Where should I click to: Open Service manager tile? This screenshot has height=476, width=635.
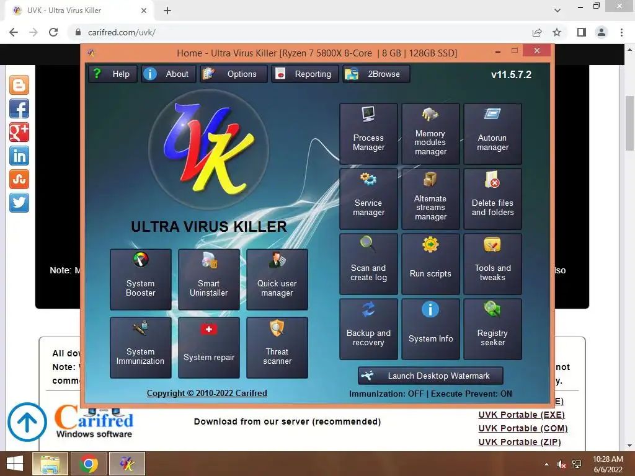[x=368, y=199]
